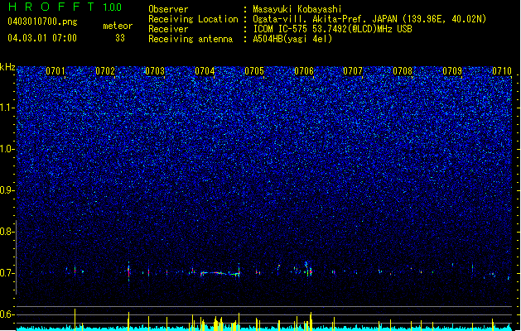Image resolution: width=521 pixels, height=331 pixels.
Task: Click the 0.7 kHz frequency axis label
Action: (x=7, y=273)
